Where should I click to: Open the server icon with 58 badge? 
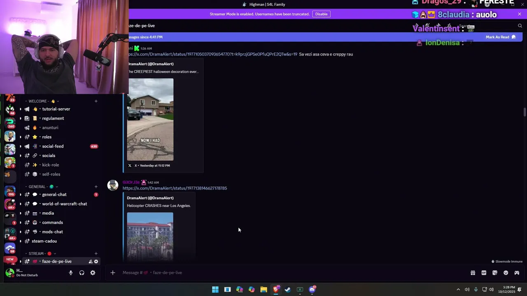click(10, 248)
